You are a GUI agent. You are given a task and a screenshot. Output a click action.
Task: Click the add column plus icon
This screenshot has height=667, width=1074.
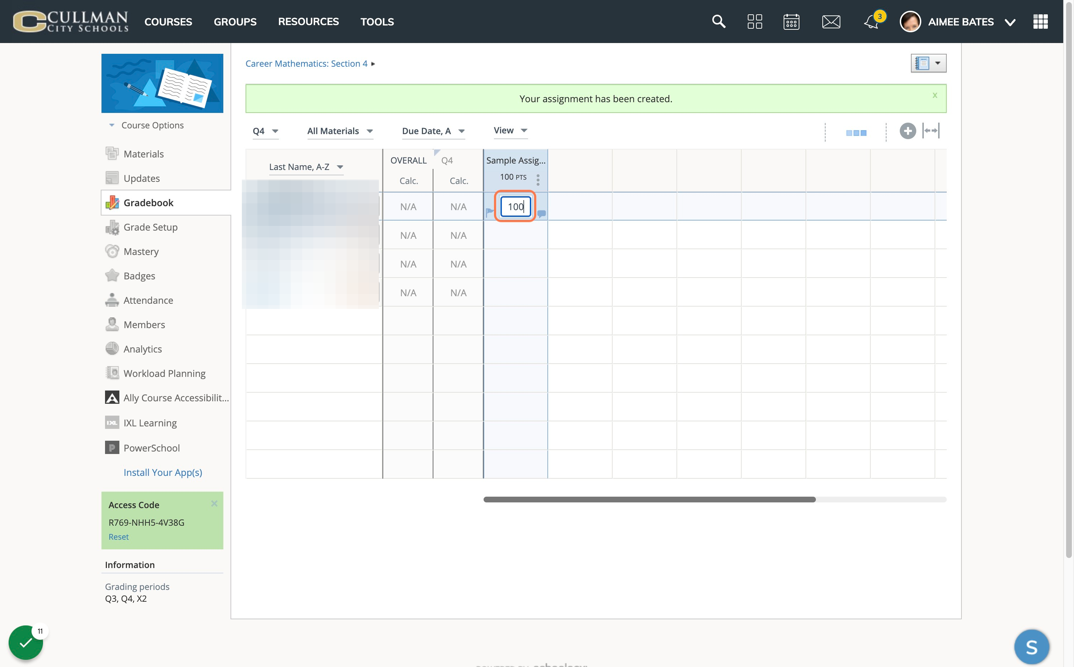pos(907,131)
